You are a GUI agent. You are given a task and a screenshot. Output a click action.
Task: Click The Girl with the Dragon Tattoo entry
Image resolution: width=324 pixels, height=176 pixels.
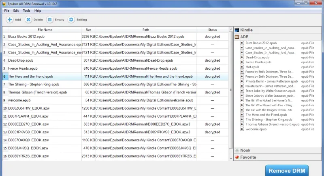tap(277, 110)
